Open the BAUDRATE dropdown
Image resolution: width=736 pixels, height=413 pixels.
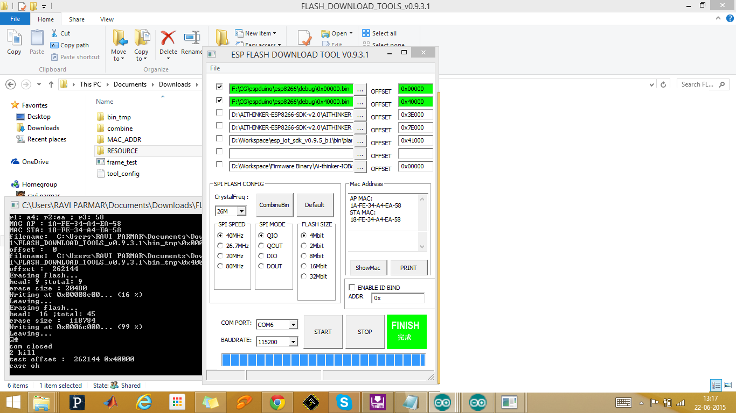pyautogui.click(x=294, y=341)
